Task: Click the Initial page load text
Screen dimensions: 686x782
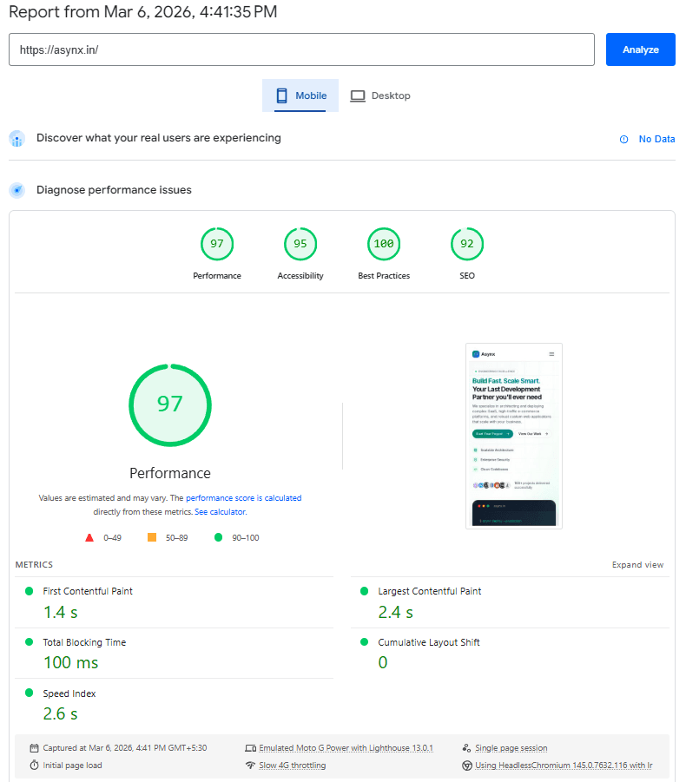Action: [72, 765]
